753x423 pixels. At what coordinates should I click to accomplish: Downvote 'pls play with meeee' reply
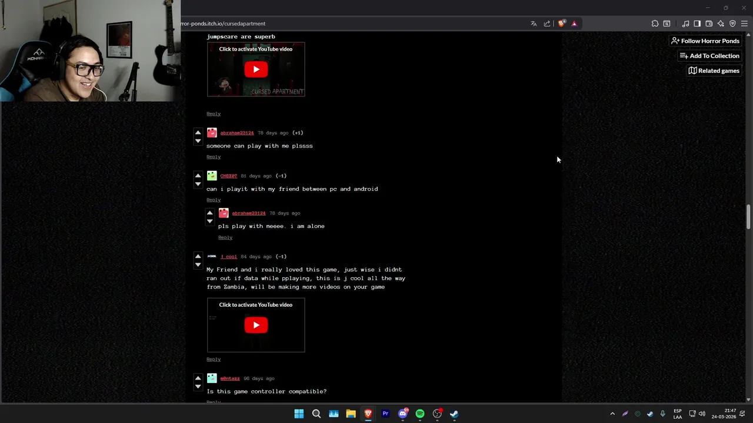click(x=209, y=221)
